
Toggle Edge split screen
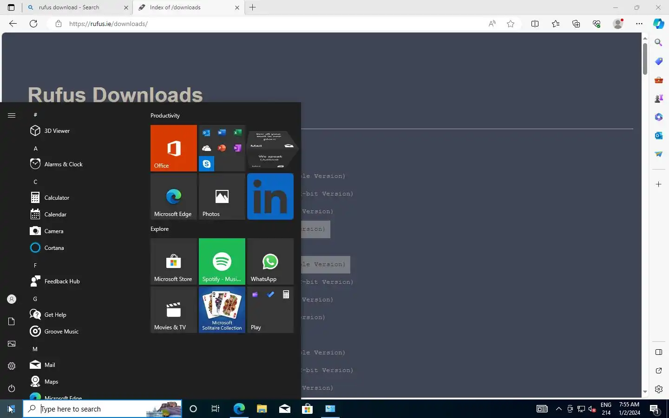click(x=535, y=24)
